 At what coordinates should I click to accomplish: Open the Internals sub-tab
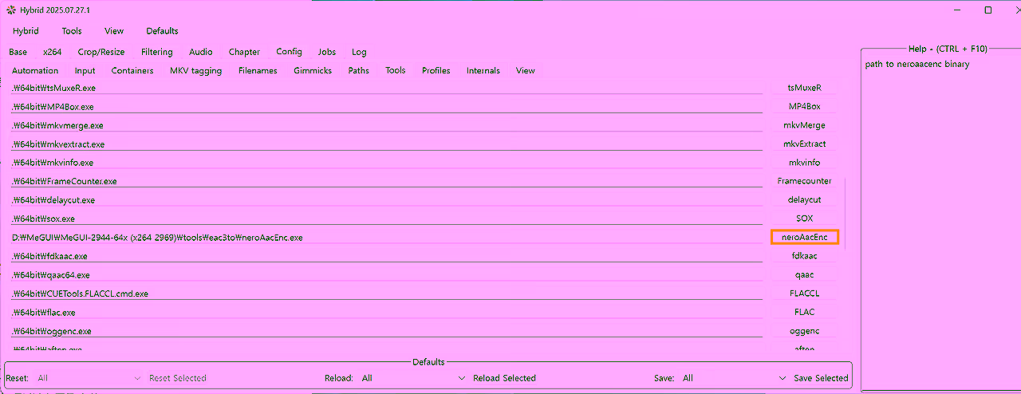[483, 71]
